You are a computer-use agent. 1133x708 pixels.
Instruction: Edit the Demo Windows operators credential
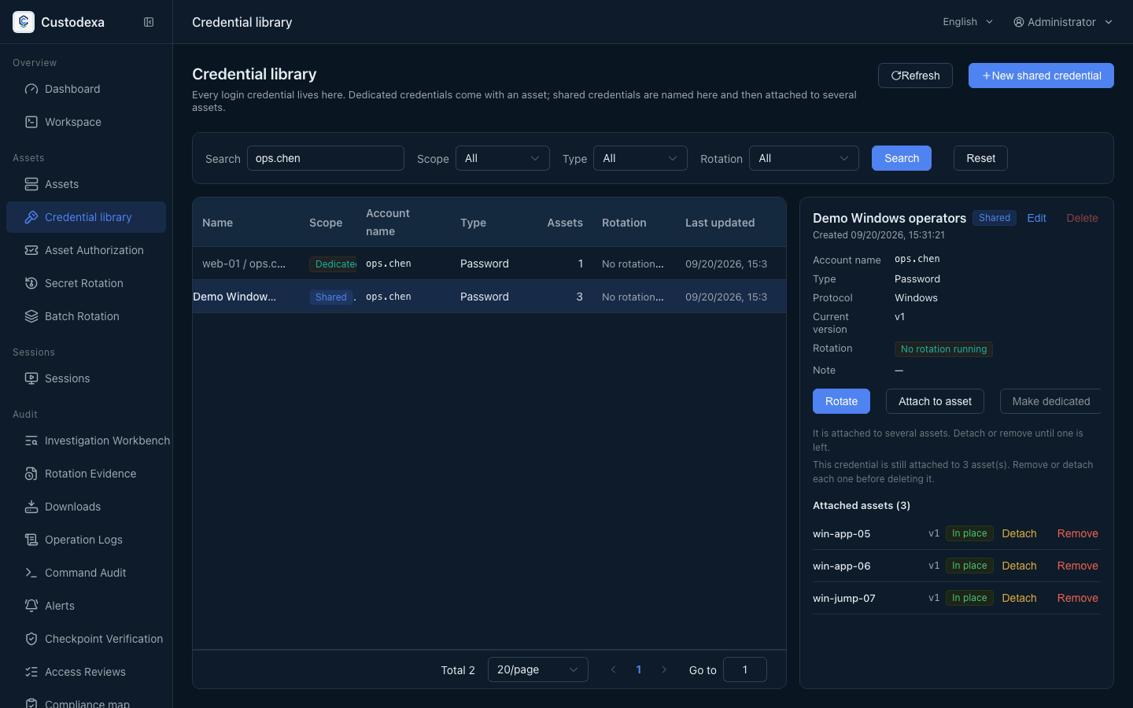[x=1036, y=218]
